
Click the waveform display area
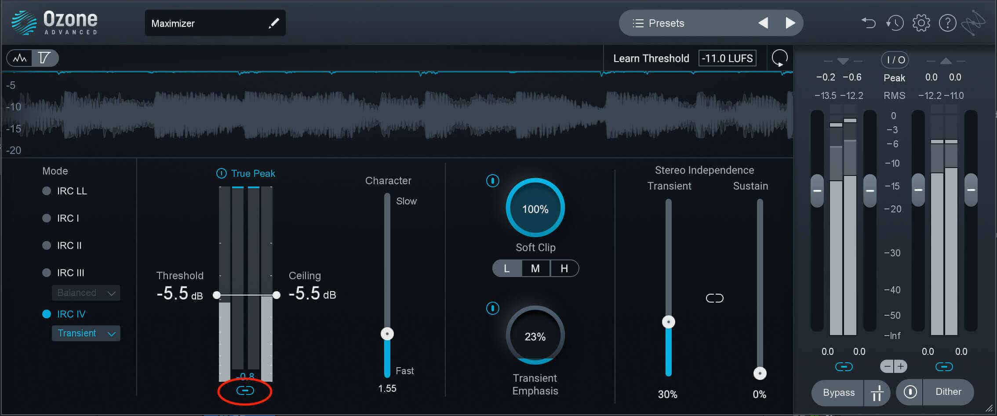(x=397, y=113)
